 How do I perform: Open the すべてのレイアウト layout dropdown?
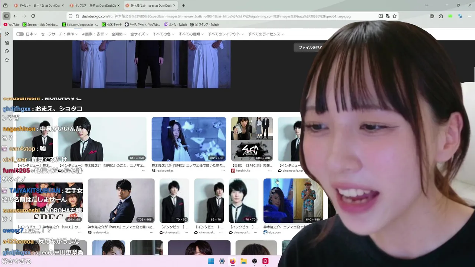(x=226, y=34)
